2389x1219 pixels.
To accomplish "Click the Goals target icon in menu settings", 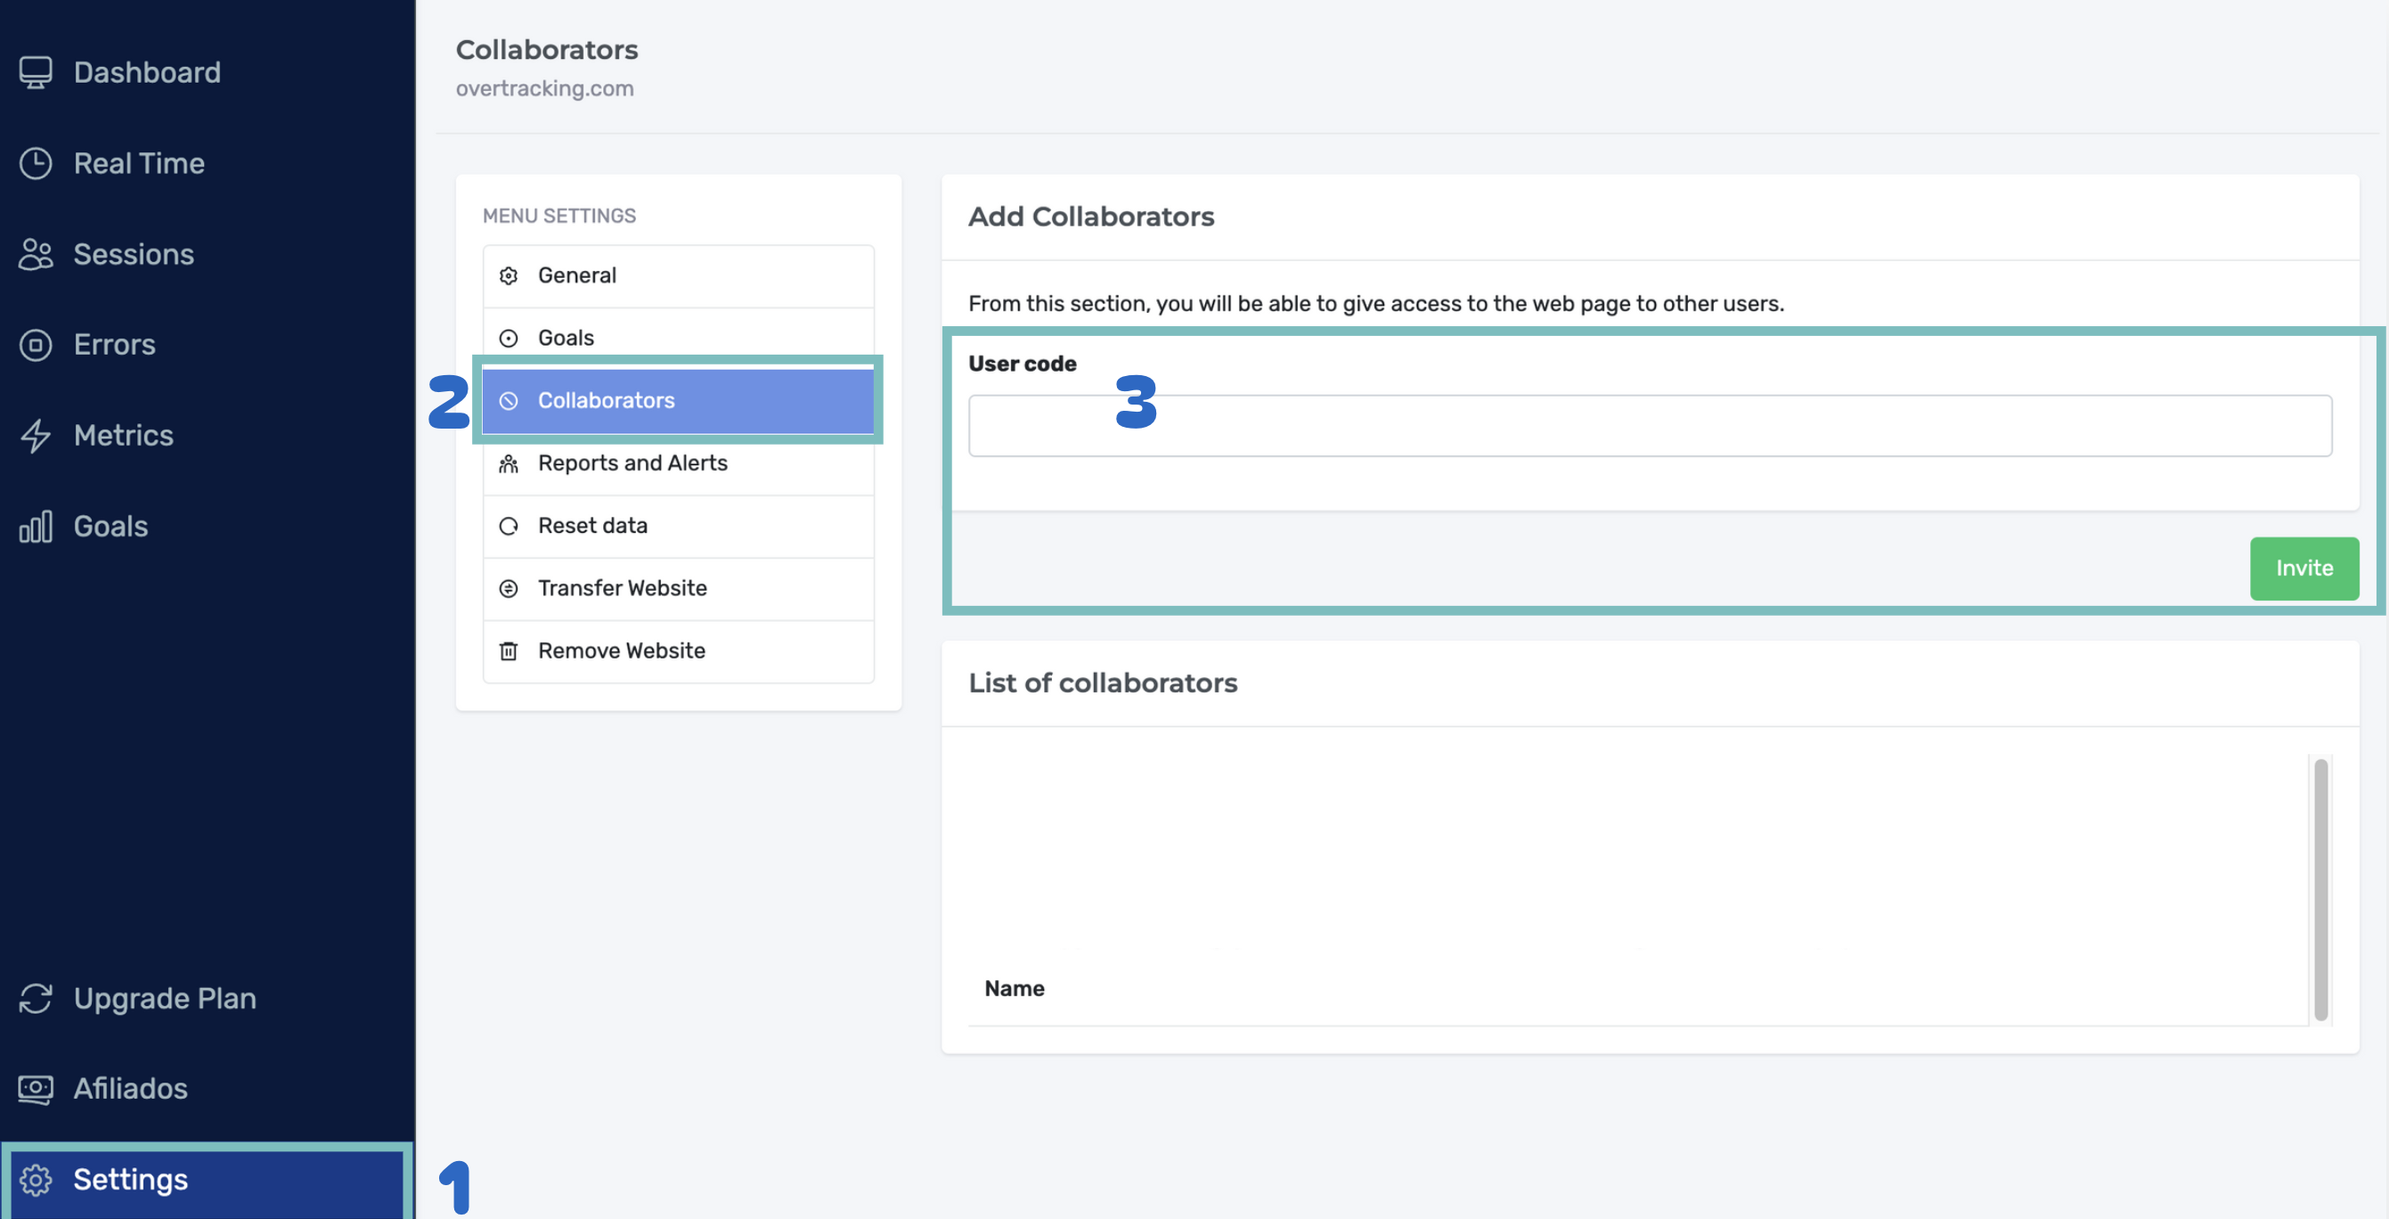I will coord(509,339).
